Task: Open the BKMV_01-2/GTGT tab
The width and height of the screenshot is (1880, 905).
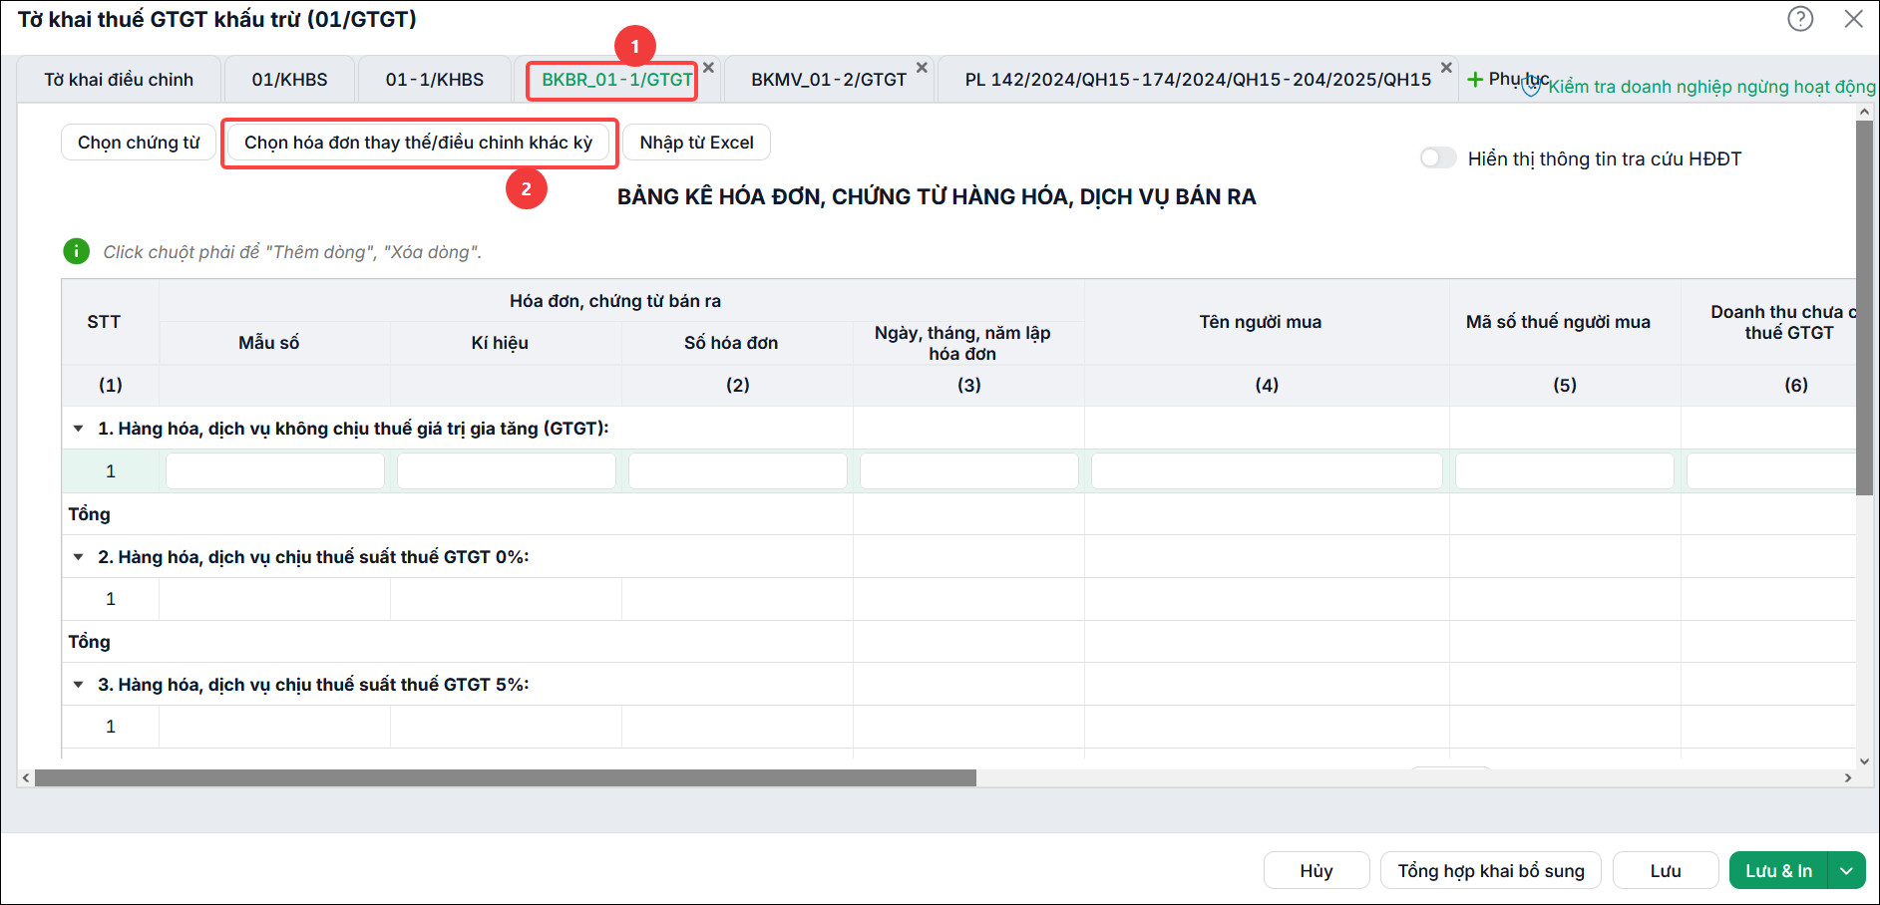Action: (829, 80)
